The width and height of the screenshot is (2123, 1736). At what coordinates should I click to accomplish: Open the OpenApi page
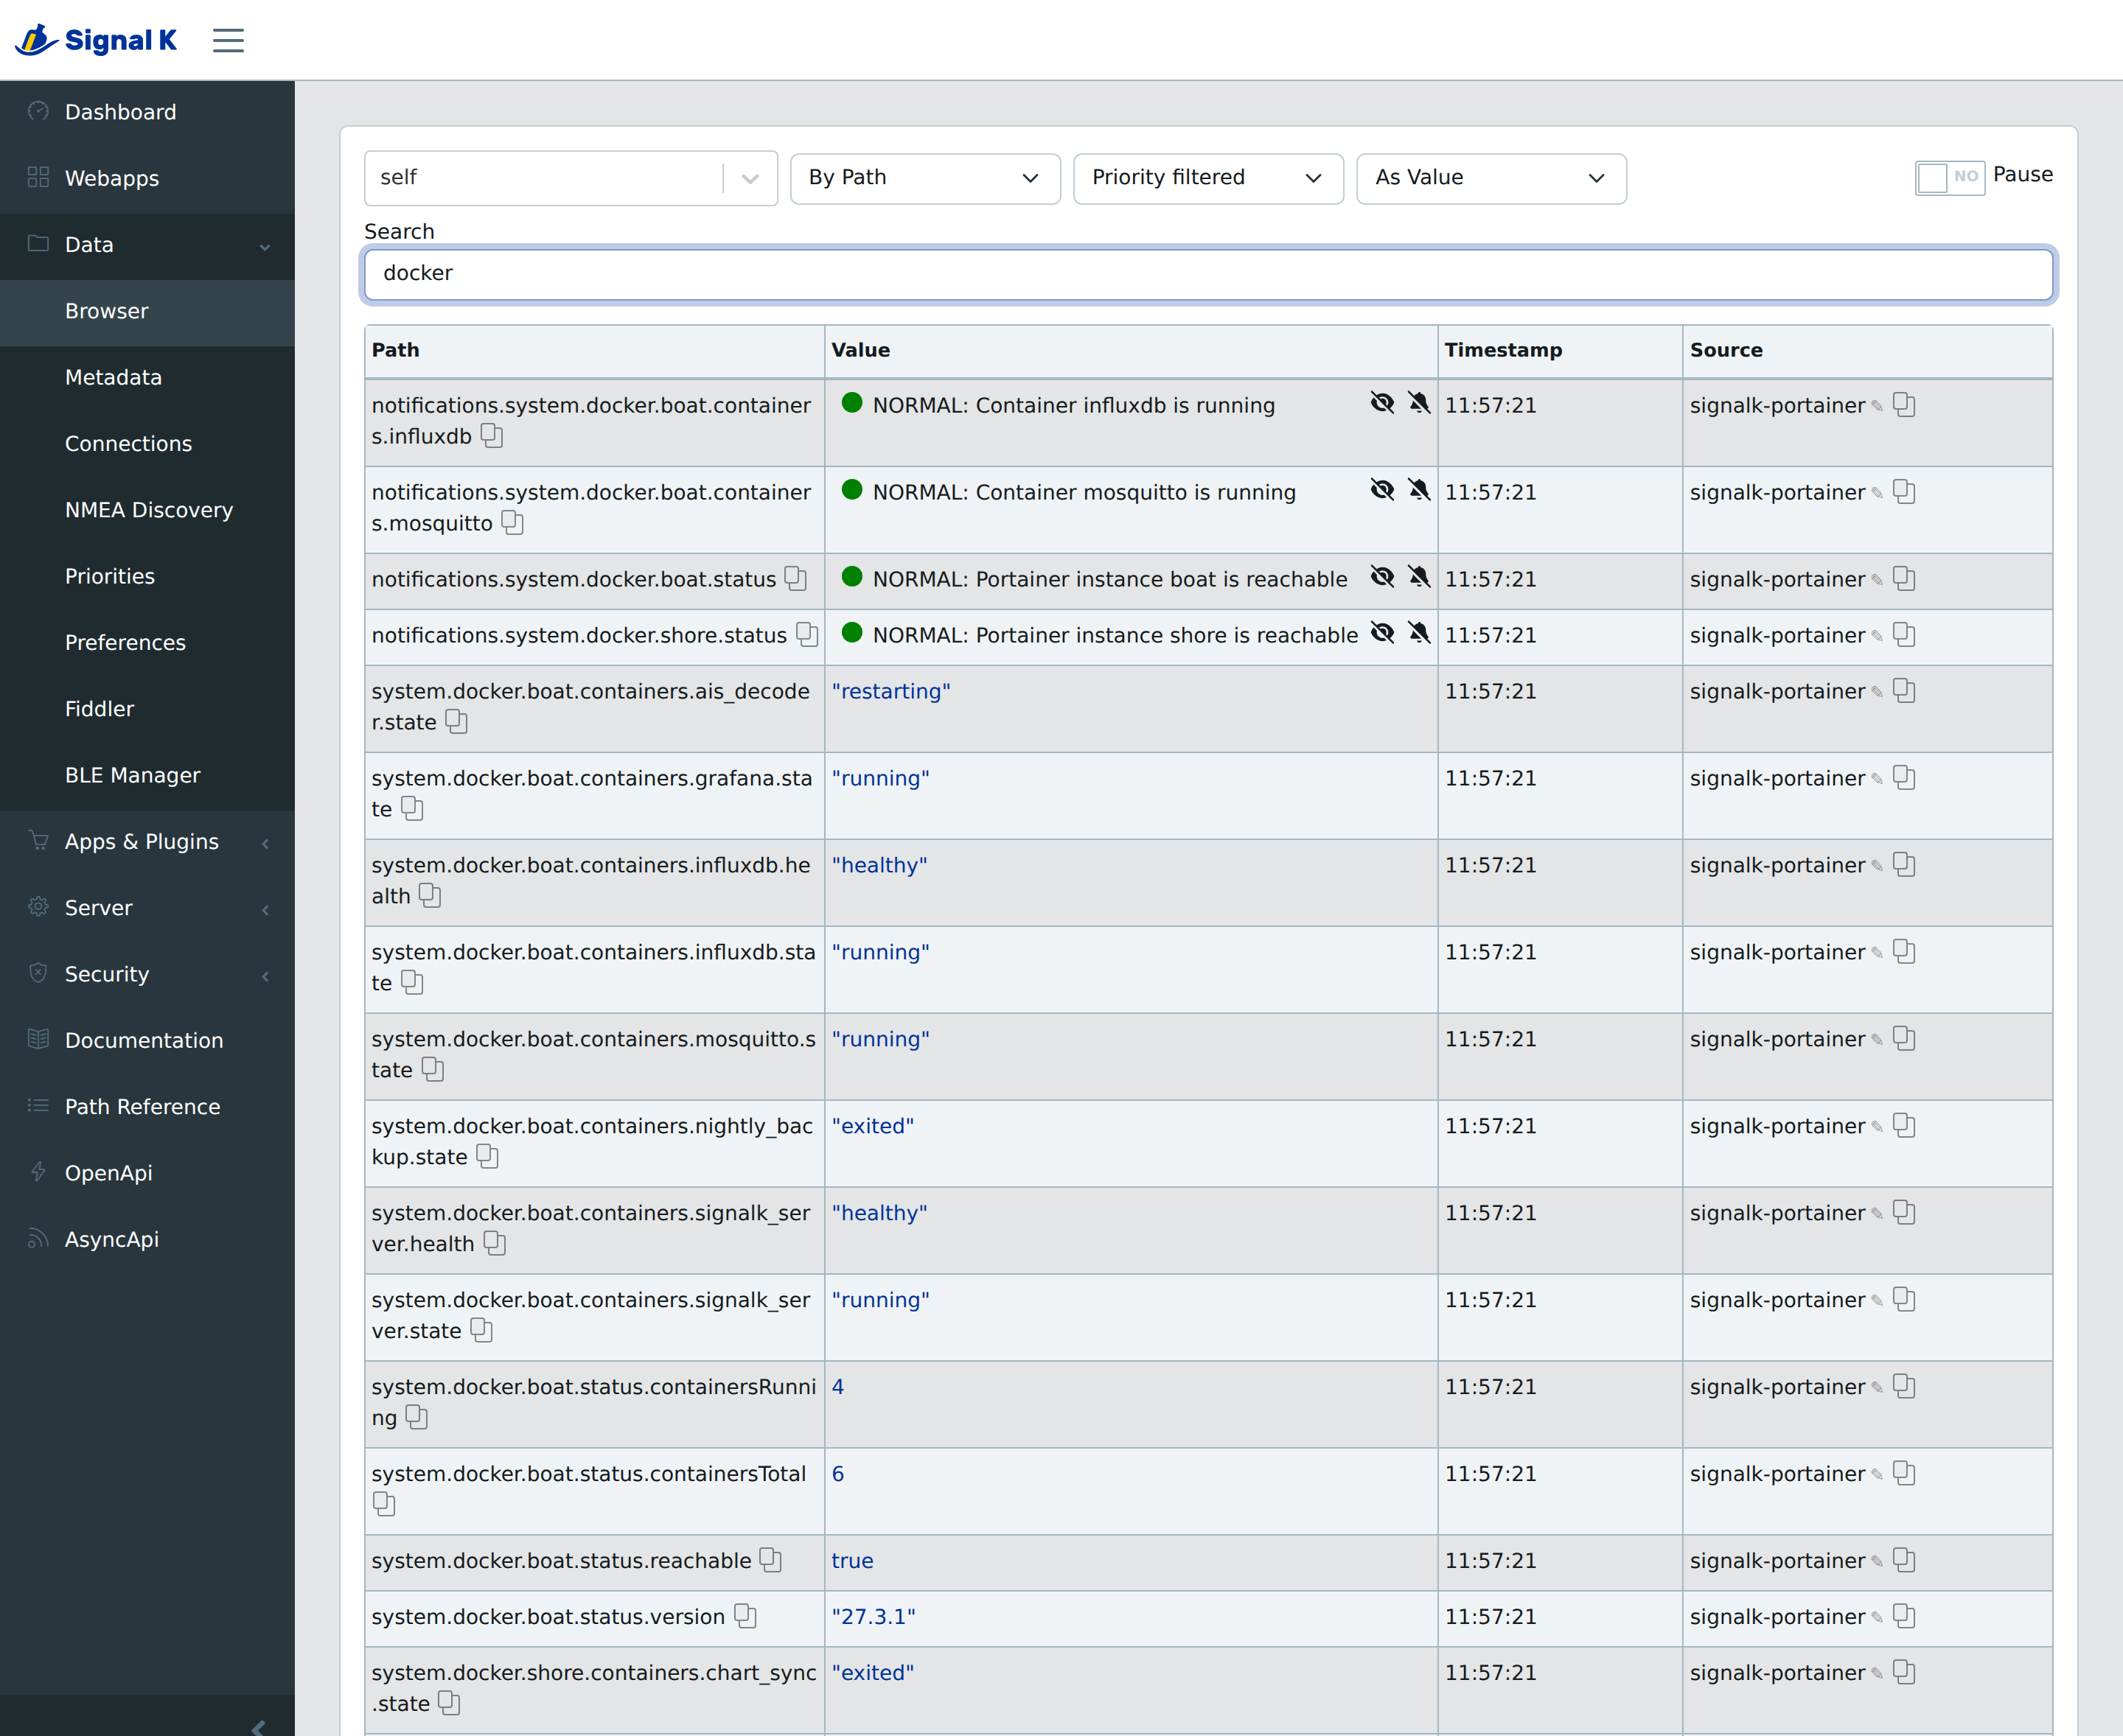point(147,1173)
